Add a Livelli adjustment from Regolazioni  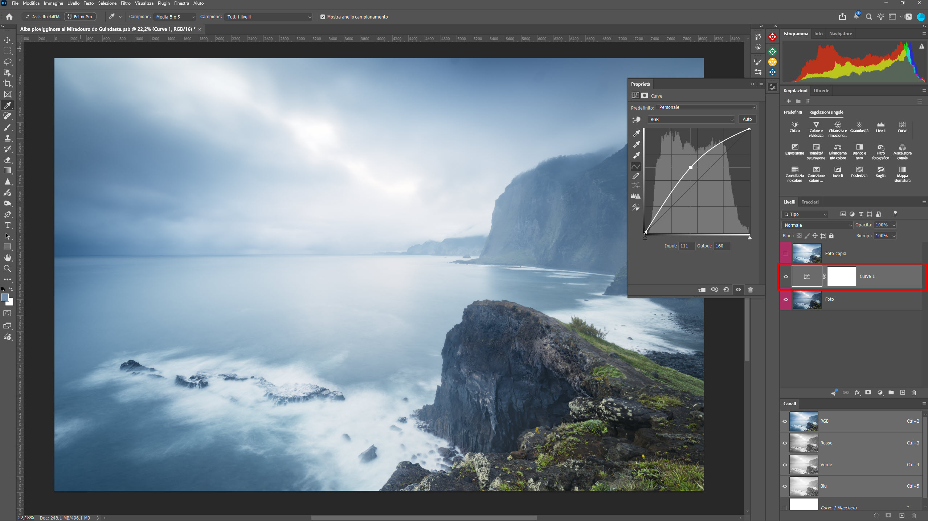[880, 127]
